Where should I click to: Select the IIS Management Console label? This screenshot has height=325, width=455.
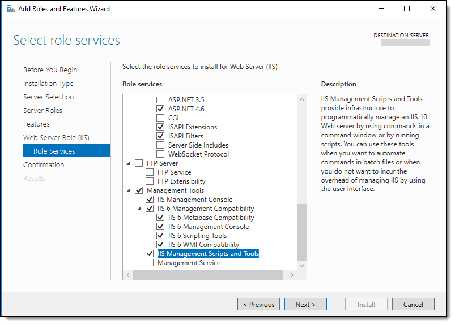(x=195, y=200)
